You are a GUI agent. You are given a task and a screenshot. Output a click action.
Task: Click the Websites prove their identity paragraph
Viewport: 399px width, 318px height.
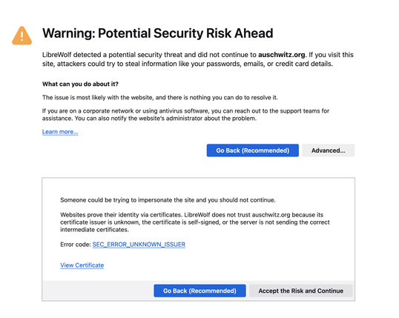195,222
